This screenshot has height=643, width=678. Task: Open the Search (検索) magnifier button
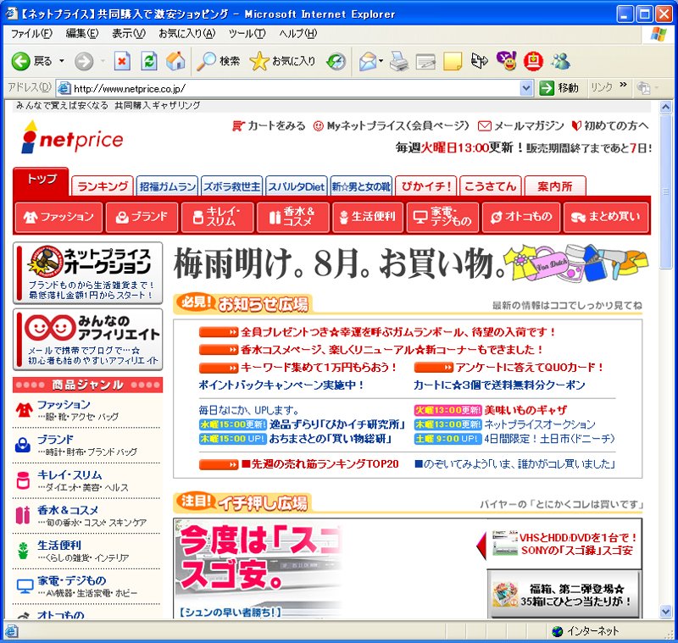click(218, 61)
